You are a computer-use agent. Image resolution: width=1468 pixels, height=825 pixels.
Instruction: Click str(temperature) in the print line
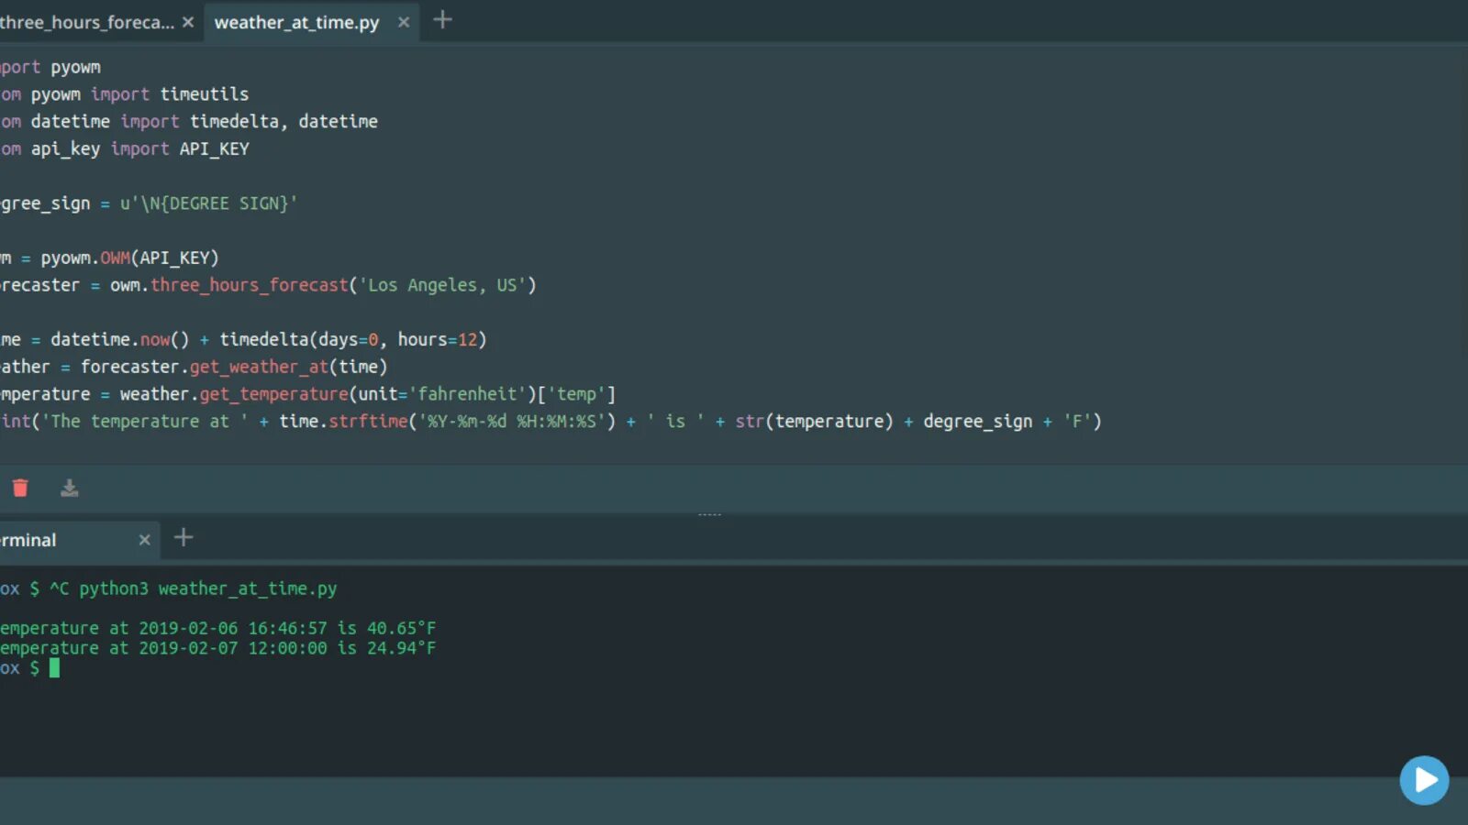pos(814,422)
